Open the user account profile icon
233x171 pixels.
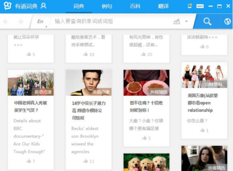(43, 6)
